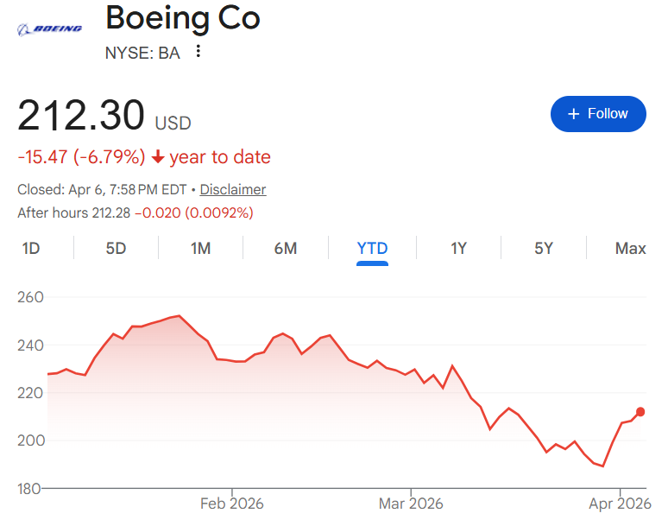This screenshot has height=526, width=668.
Task: Switch to 5Y time range
Action: [543, 249]
